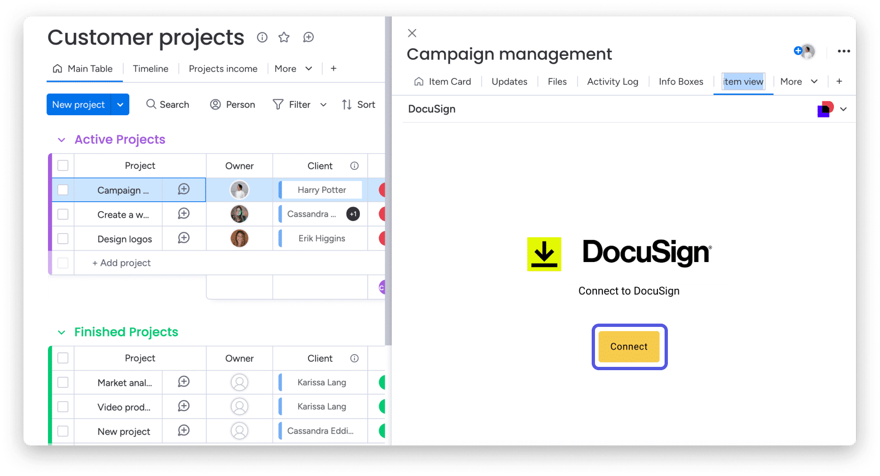Open More item views dropdown
Image resolution: width=880 pixels, height=476 pixels.
(x=799, y=81)
